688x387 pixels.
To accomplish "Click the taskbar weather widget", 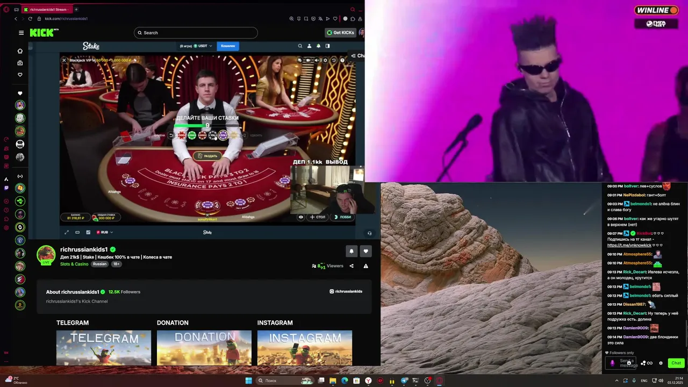I will (15, 381).
